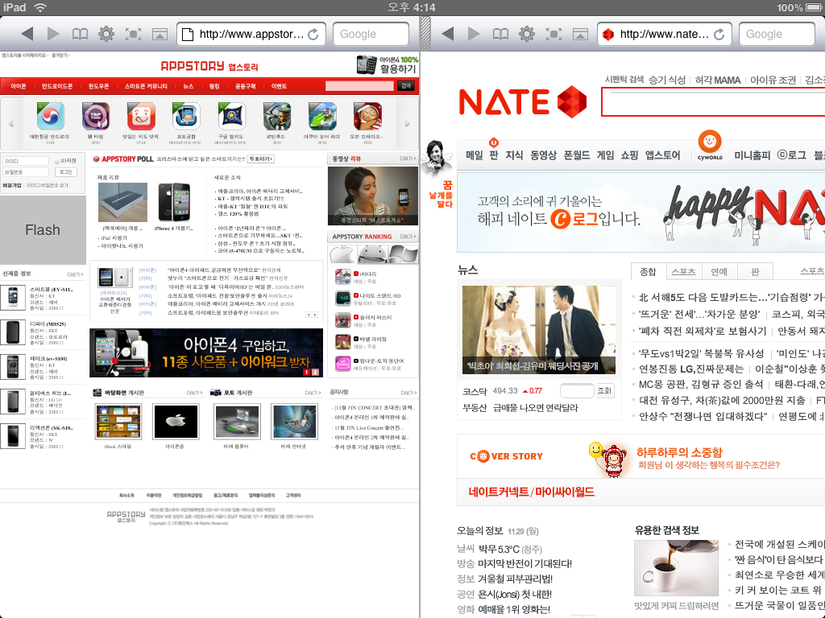
Task: Toggle fullscreen icon in the right pane
Action: (553, 34)
